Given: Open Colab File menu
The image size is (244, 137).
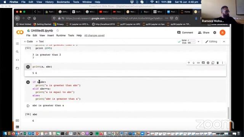Looking at the screenshot, I should (x=28, y=35).
